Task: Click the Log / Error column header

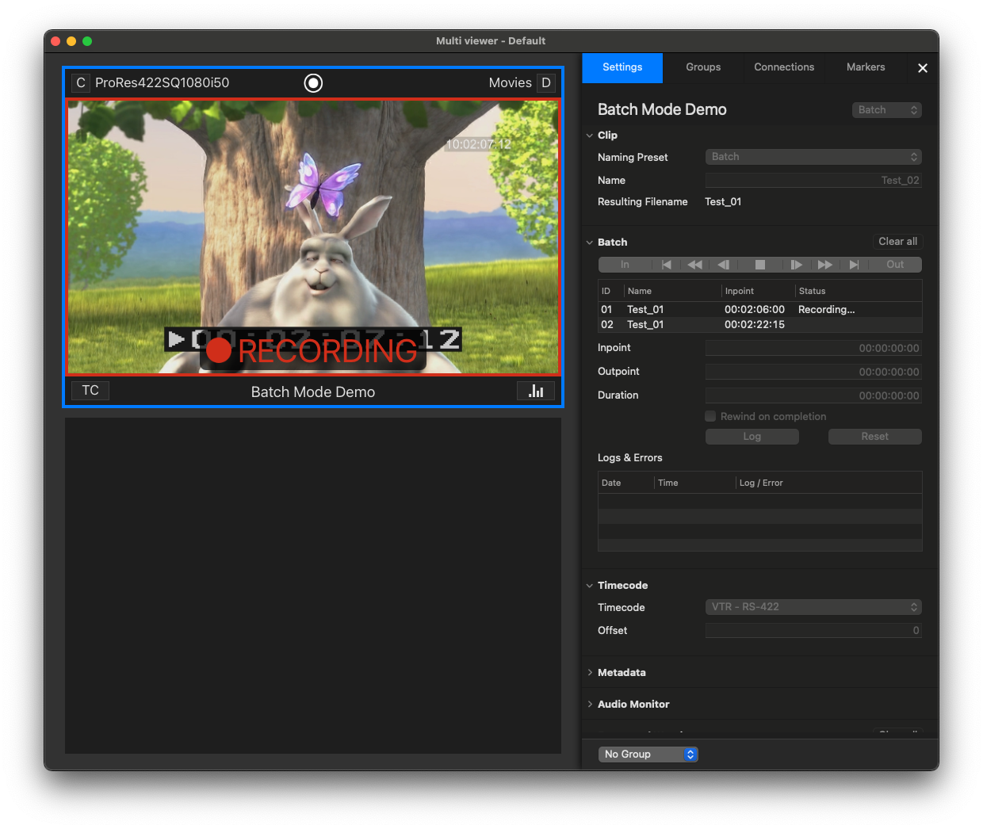Action: 828,483
